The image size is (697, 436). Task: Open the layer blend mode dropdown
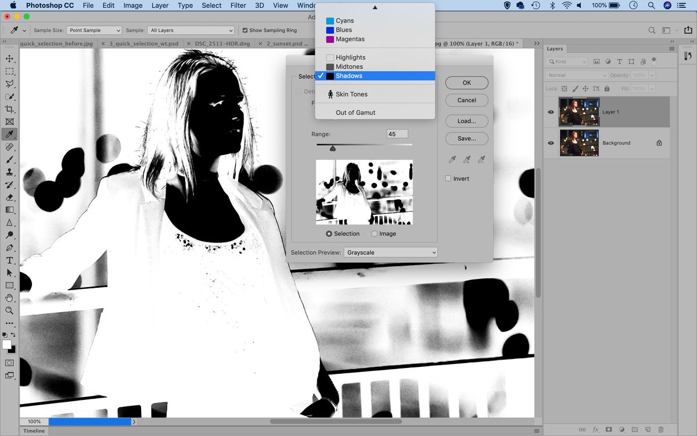[x=575, y=75]
